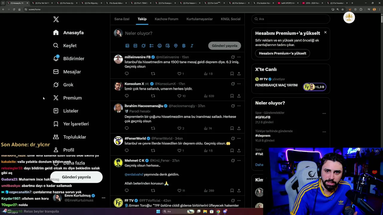Open Premium sidebar item
The image size is (383, 215).
pyautogui.click(x=67, y=98)
